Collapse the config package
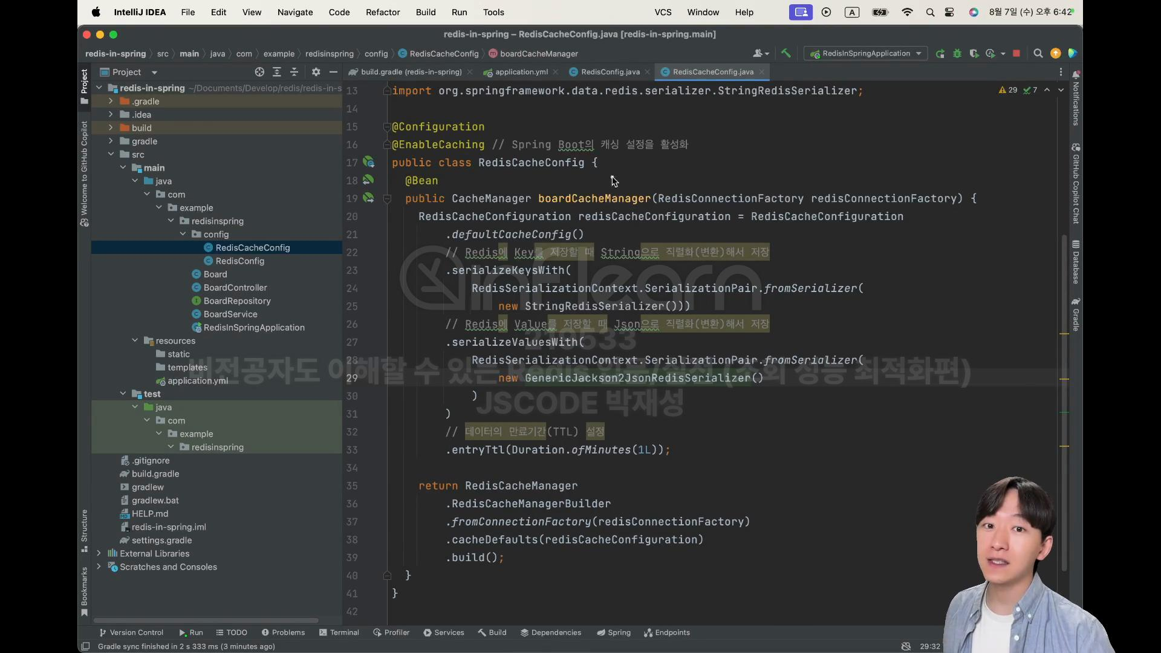The image size is (1161, 653). tap(183, 234)
